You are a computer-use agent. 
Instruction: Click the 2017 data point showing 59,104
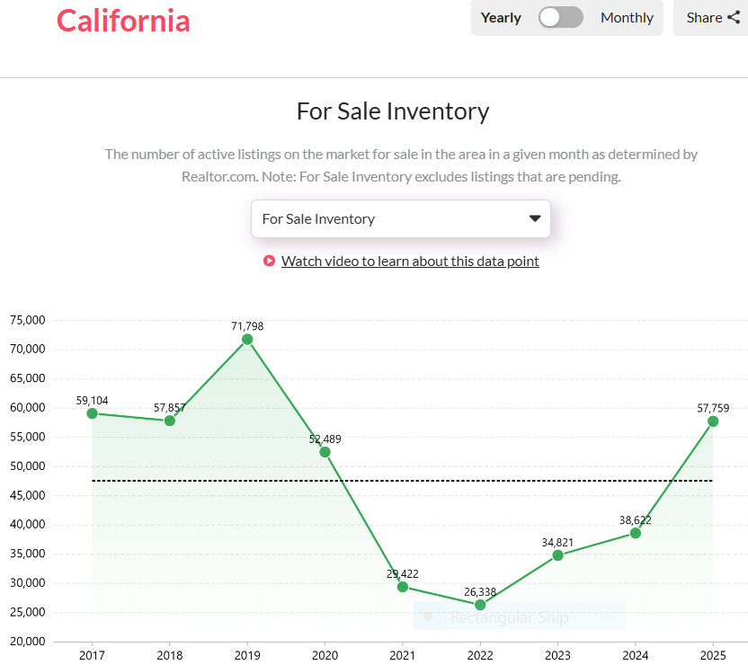coord(92,413)
